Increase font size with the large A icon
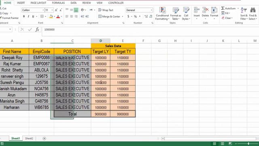 click(56, 10)
